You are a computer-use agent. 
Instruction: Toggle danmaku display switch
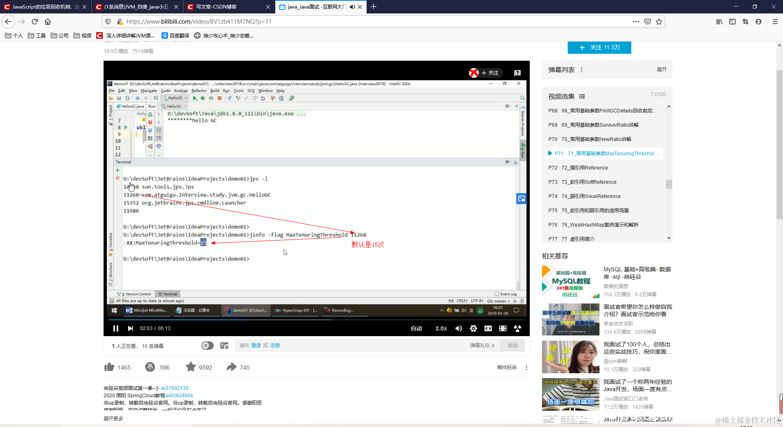pos(208,346)
